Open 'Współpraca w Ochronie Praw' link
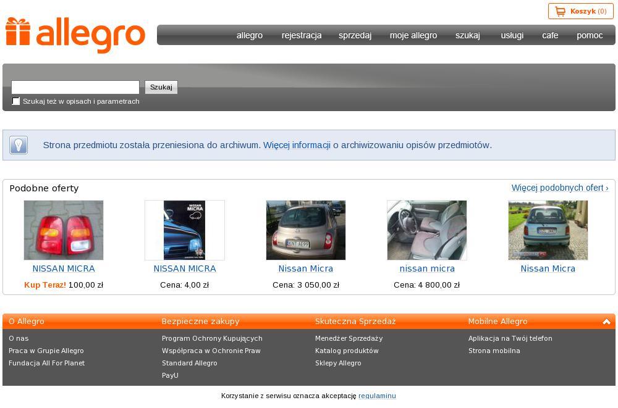 pos(211,351)
